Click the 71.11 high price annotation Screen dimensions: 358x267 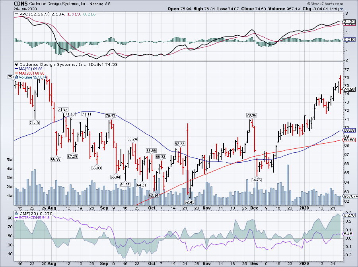point(87,114)
